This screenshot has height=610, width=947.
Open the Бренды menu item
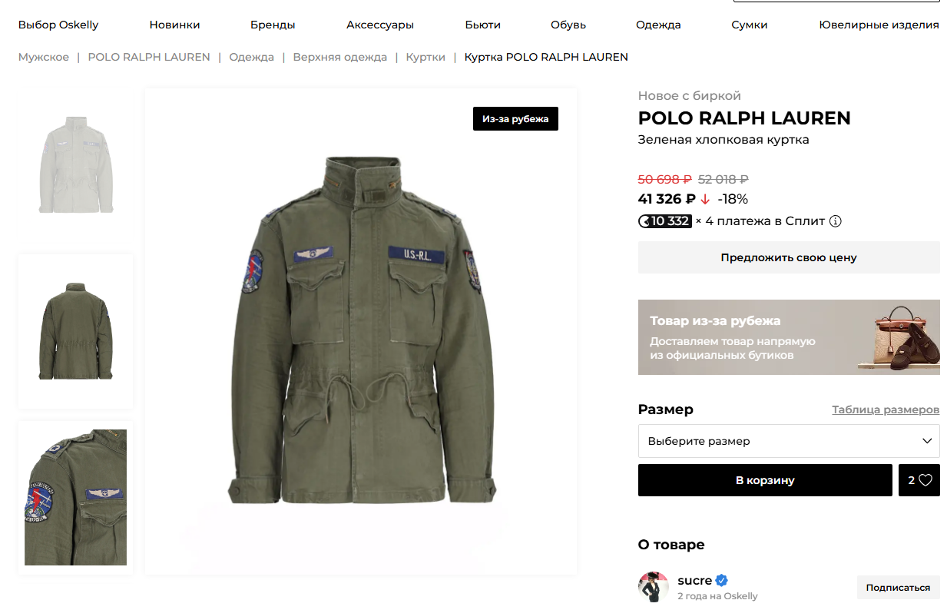273,25
